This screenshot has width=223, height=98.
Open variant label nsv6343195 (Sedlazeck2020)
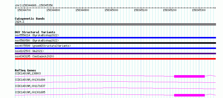pyautogui.click(x=35, y=56)
